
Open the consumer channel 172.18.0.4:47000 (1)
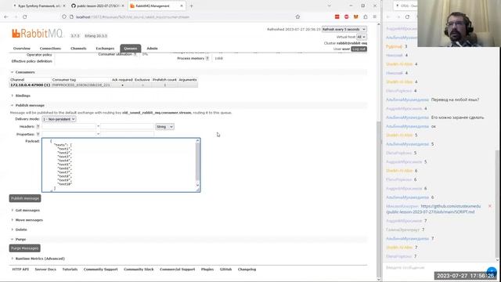pyautogui.click(x=30, y=85)
